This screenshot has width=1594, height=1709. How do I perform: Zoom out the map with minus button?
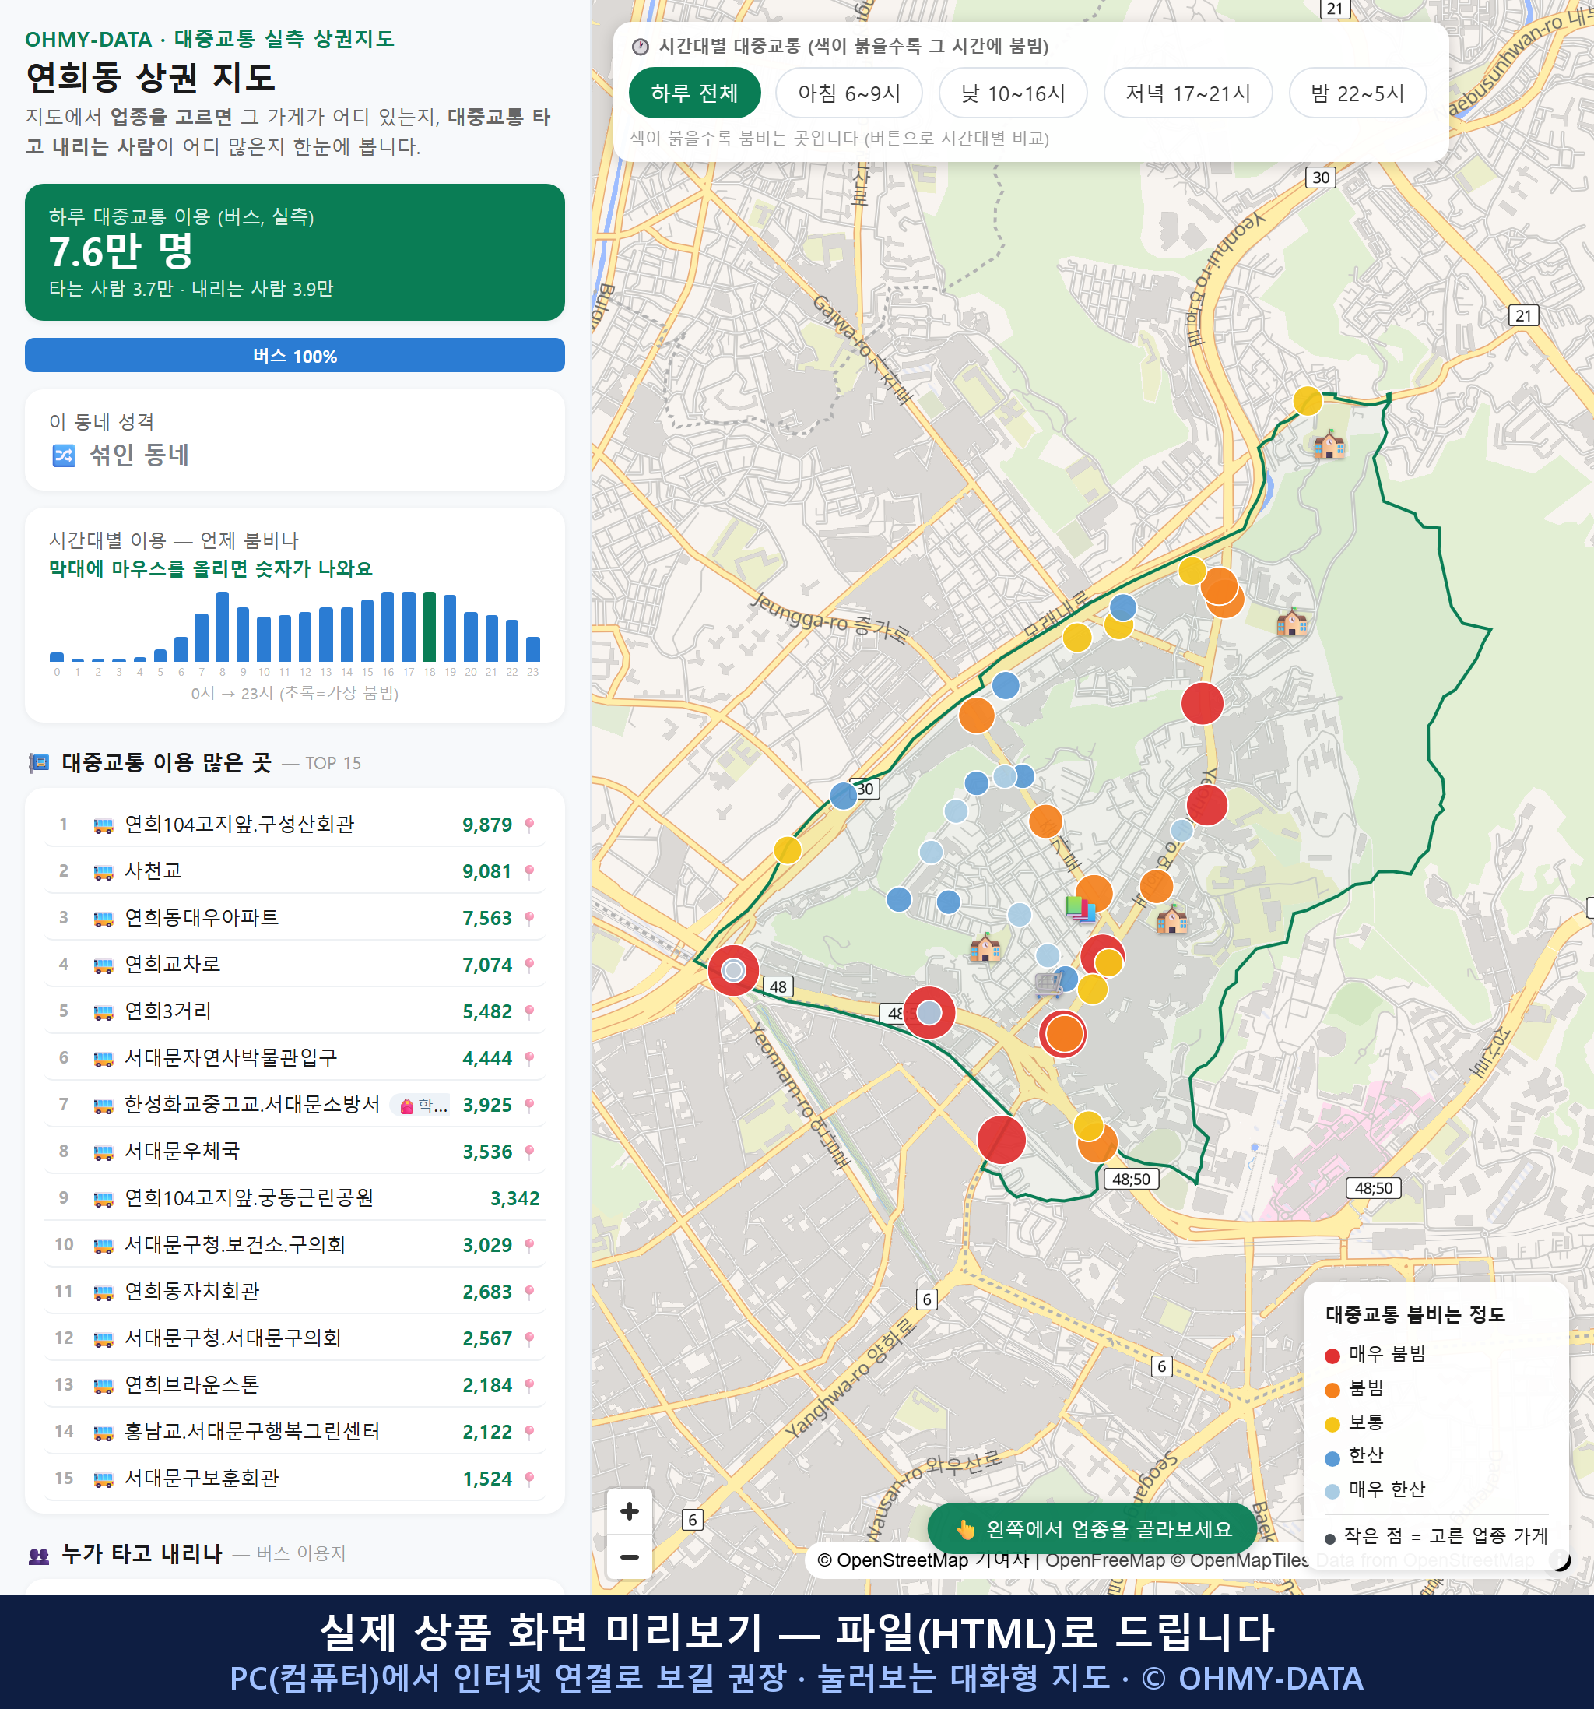(x=629, y=1557)
